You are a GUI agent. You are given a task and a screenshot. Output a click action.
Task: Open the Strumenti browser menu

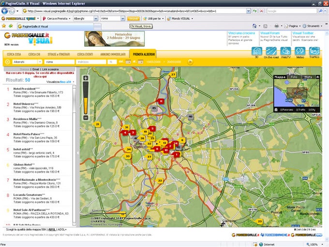pyautogui.click(x=313, y=26)
